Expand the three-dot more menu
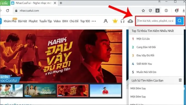The width and height of the screenshot is (186, 105). [94, 21]
